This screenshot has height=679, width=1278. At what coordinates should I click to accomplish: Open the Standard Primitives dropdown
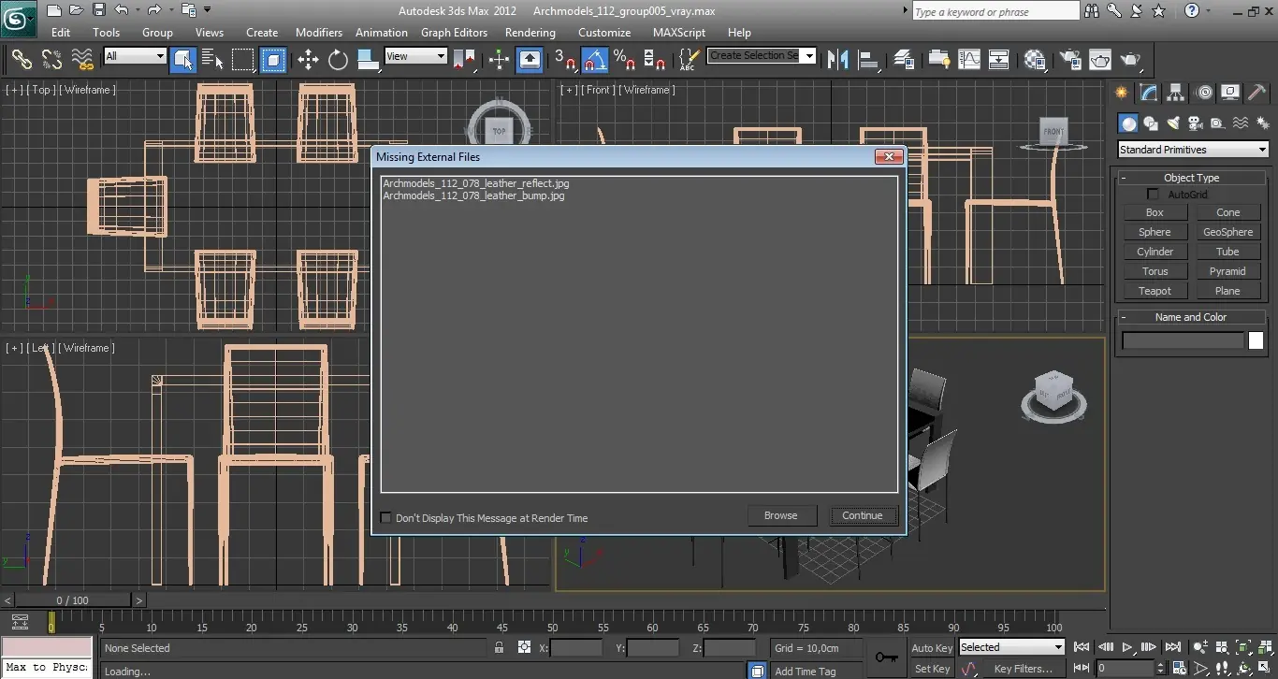pos(1193,150)
